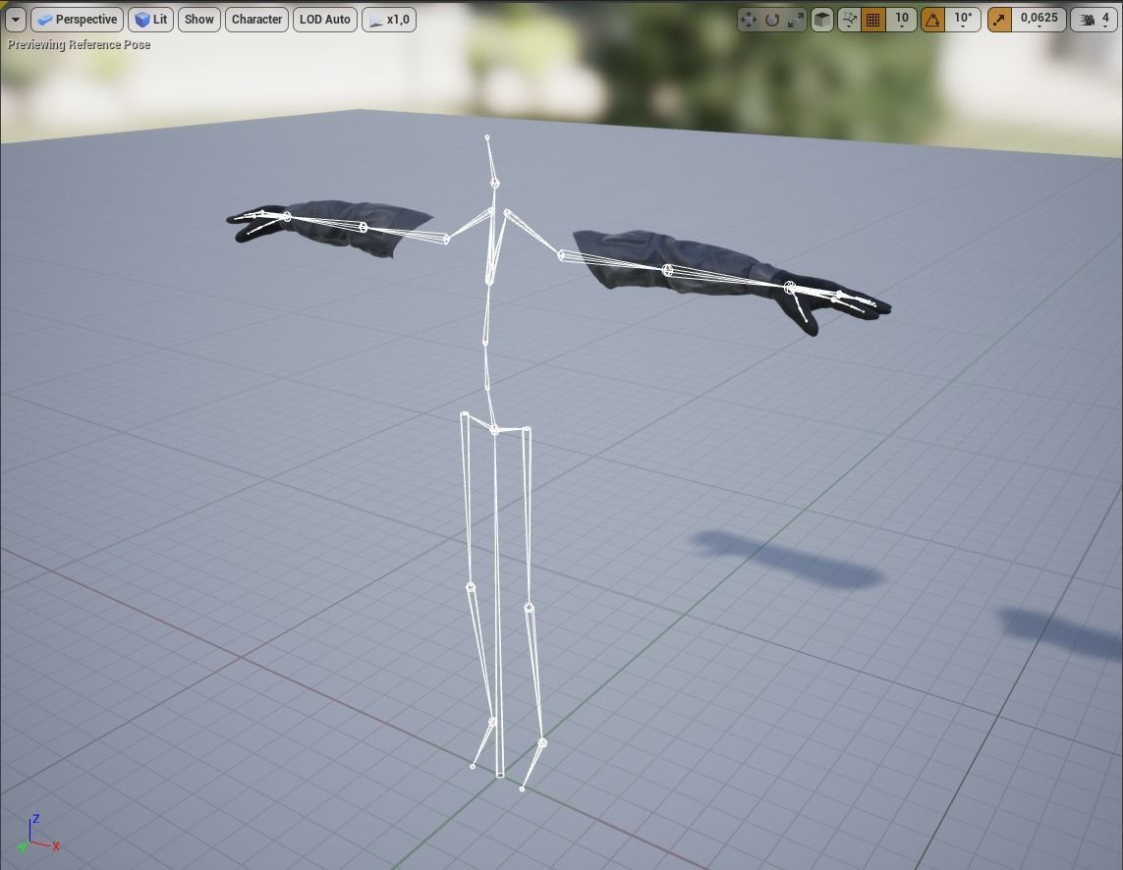Open the x1,0 playback speed menu

(389, 20)
